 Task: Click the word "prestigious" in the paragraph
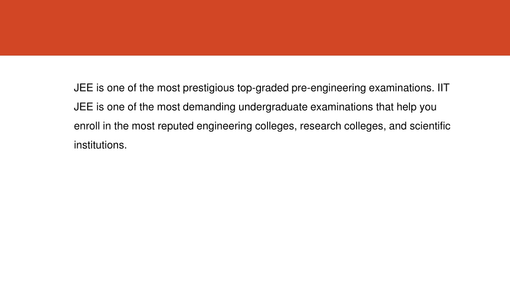pos(208,88)
